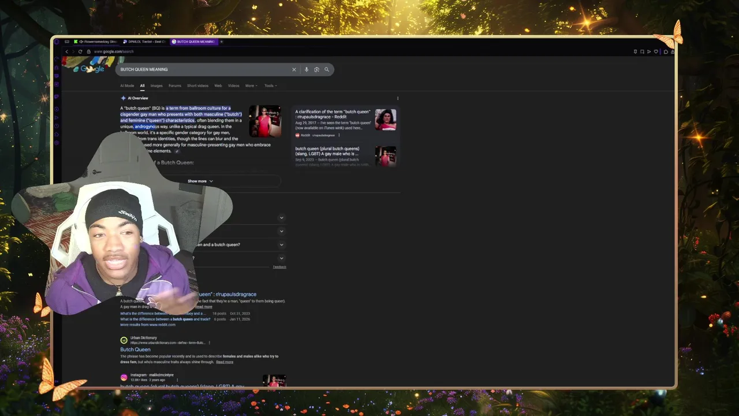Switch to the DPMLOL Tierlist browser tab
739x416 pixels.
coord(144,42)
